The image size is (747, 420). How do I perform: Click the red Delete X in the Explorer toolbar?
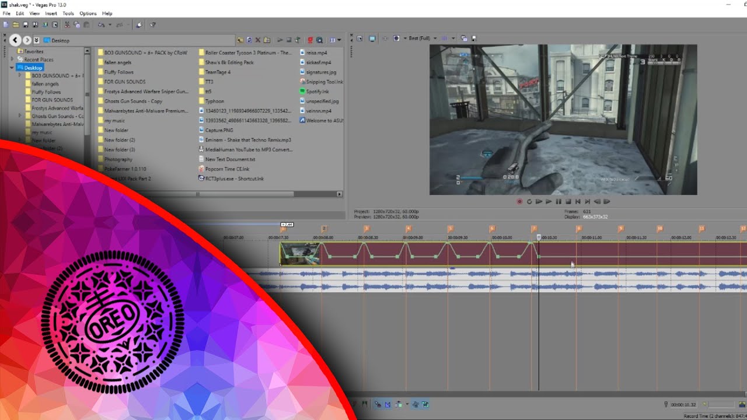click(258, 40)
